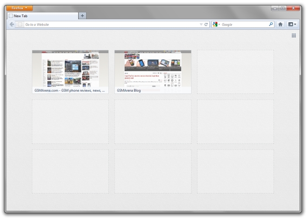The image size is (307, 220).
Task: Click inside the Google search box
Action: coord(244,24)
